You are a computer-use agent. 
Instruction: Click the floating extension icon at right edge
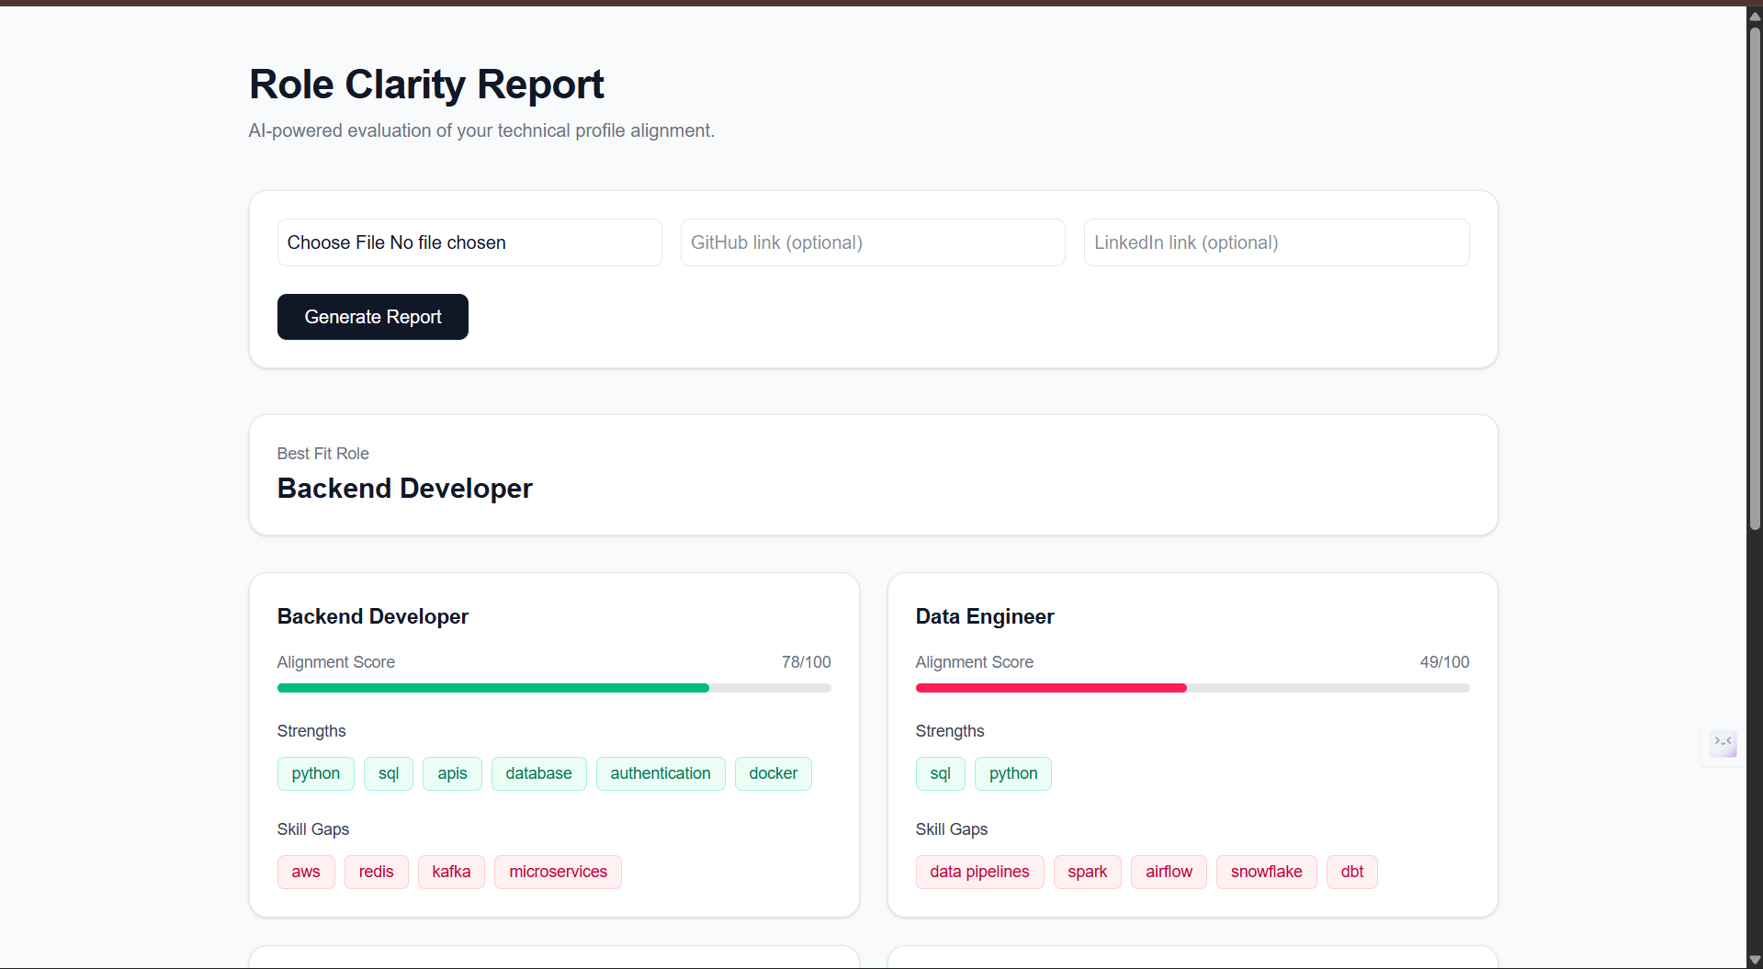click(1723, 743)
